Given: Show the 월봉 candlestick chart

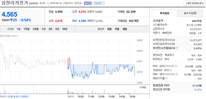Looking at the screenshot, I should click(x=125, y=29).
